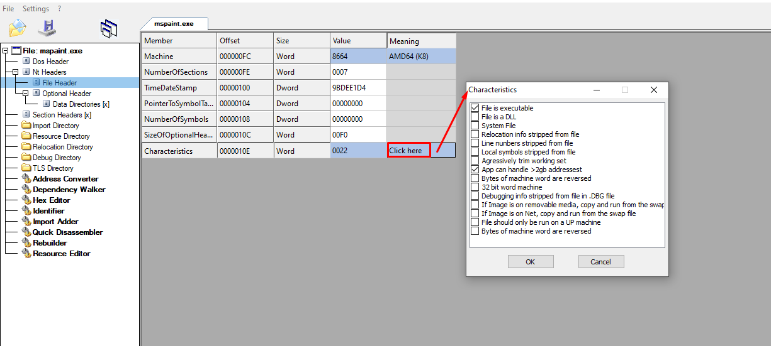The height and width of the screenshot is (346, 771).
Task: Click Cancel in the Characteristics dialog
Action: tap(601, 262)
